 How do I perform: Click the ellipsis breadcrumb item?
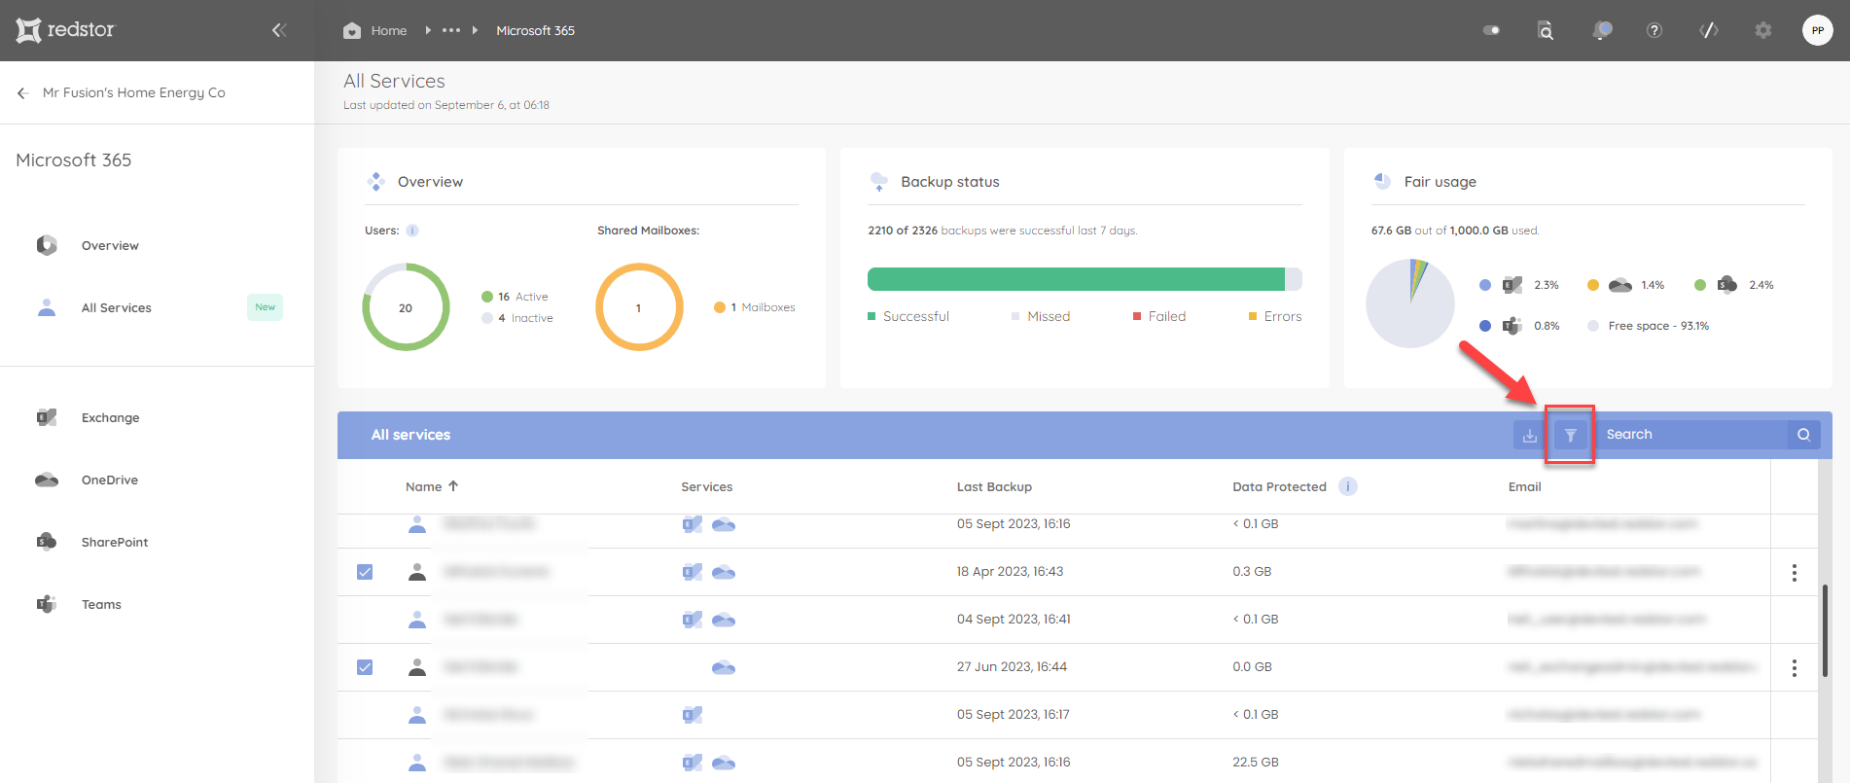coord(451,30)
